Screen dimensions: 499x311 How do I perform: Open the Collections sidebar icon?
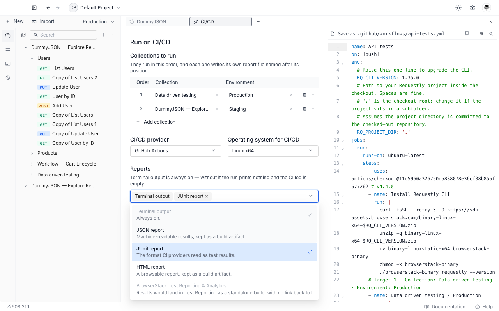(x=8, y=36)
